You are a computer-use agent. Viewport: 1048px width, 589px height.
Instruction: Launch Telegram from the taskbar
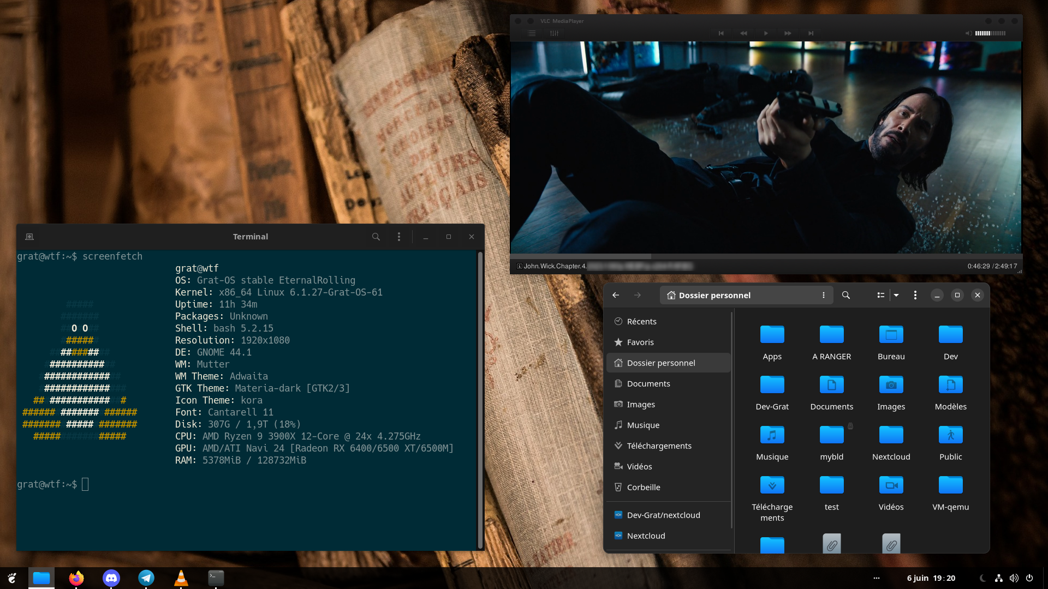(146, 578)
